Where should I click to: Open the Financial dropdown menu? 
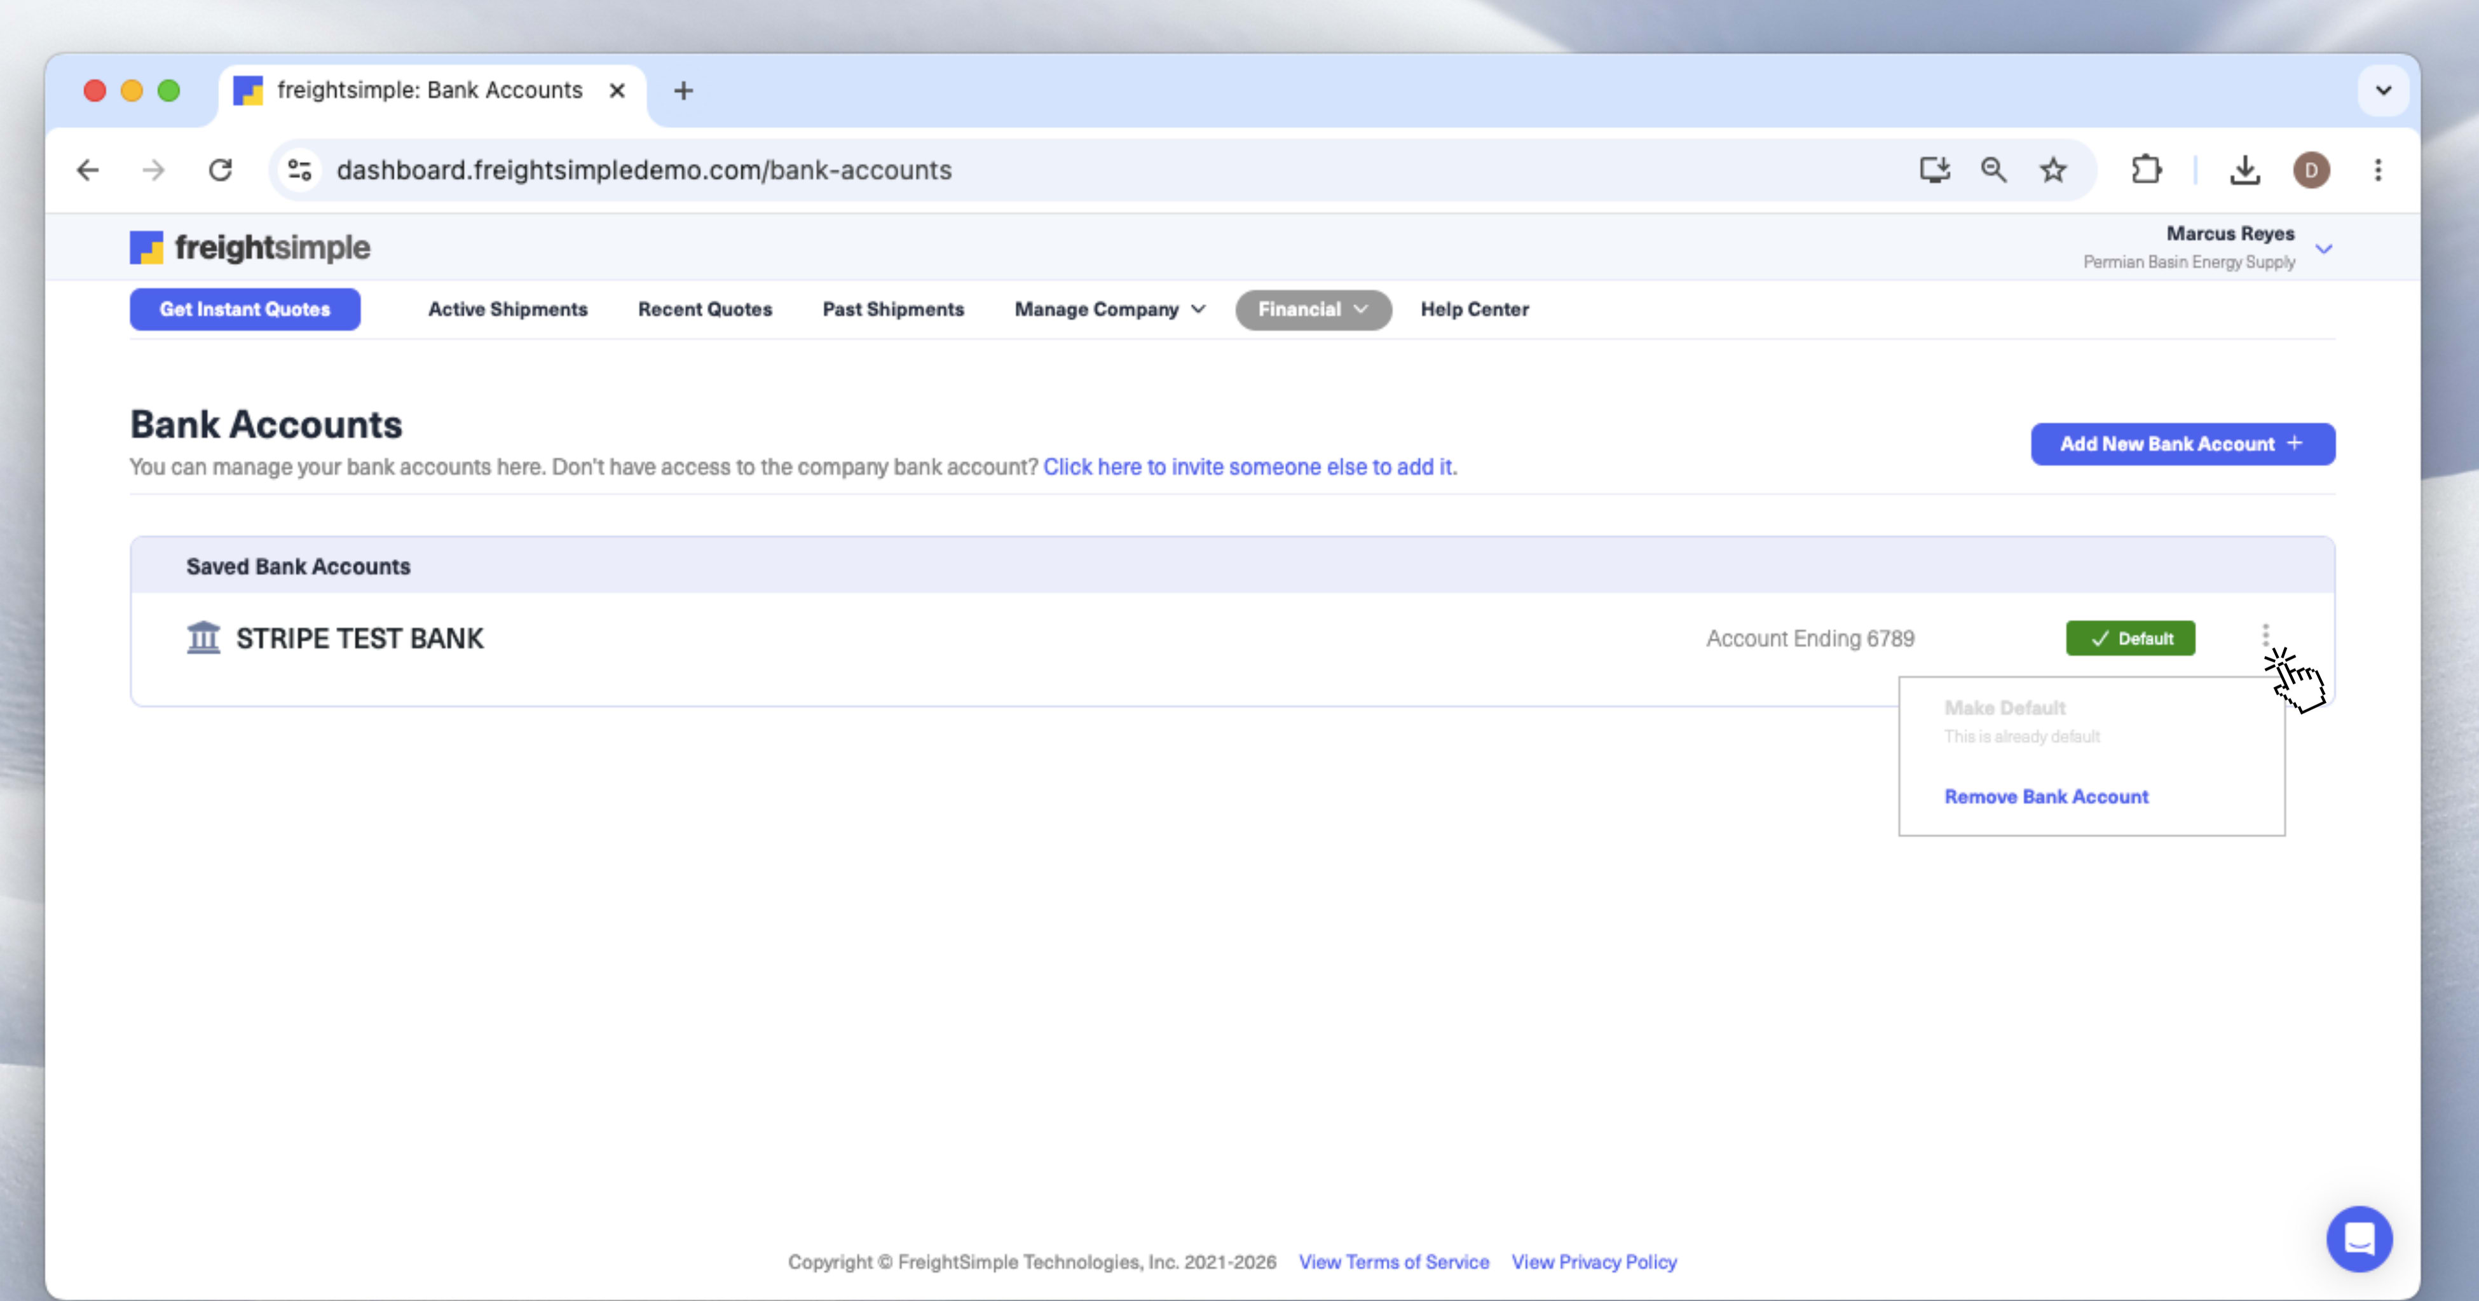point(1313,309)
